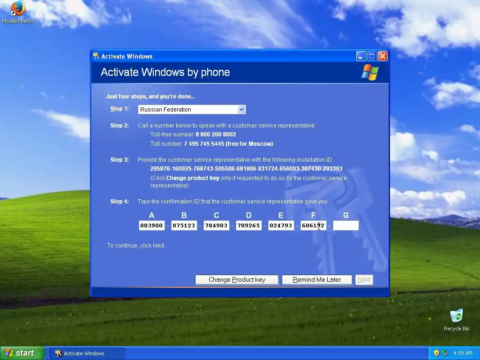This screenshot has width=480, height=360.
Task: Click the 'Just four steps' intro text
Action: pyautogui.click(x=150, y=97)
